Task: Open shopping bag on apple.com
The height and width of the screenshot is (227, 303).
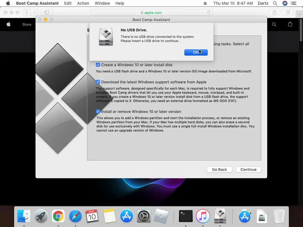Action: click(x=290, y=24)
